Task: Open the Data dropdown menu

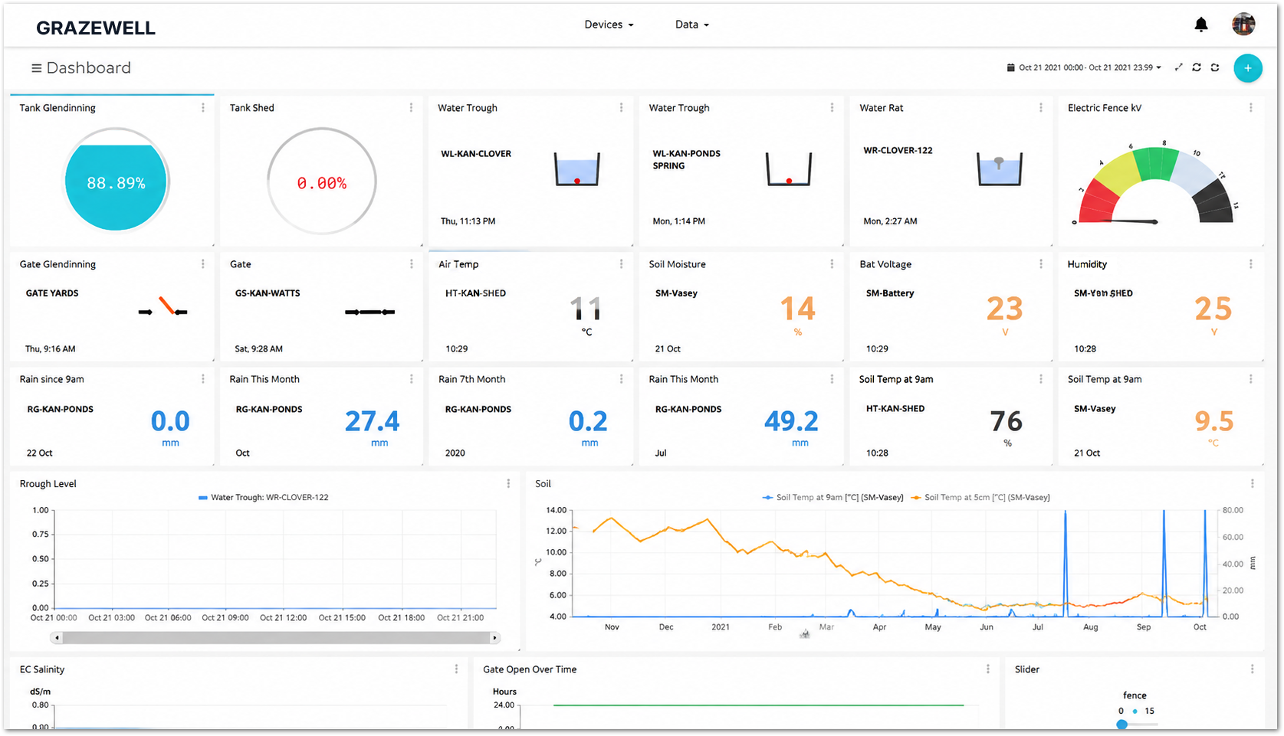Action: [691, 25]
